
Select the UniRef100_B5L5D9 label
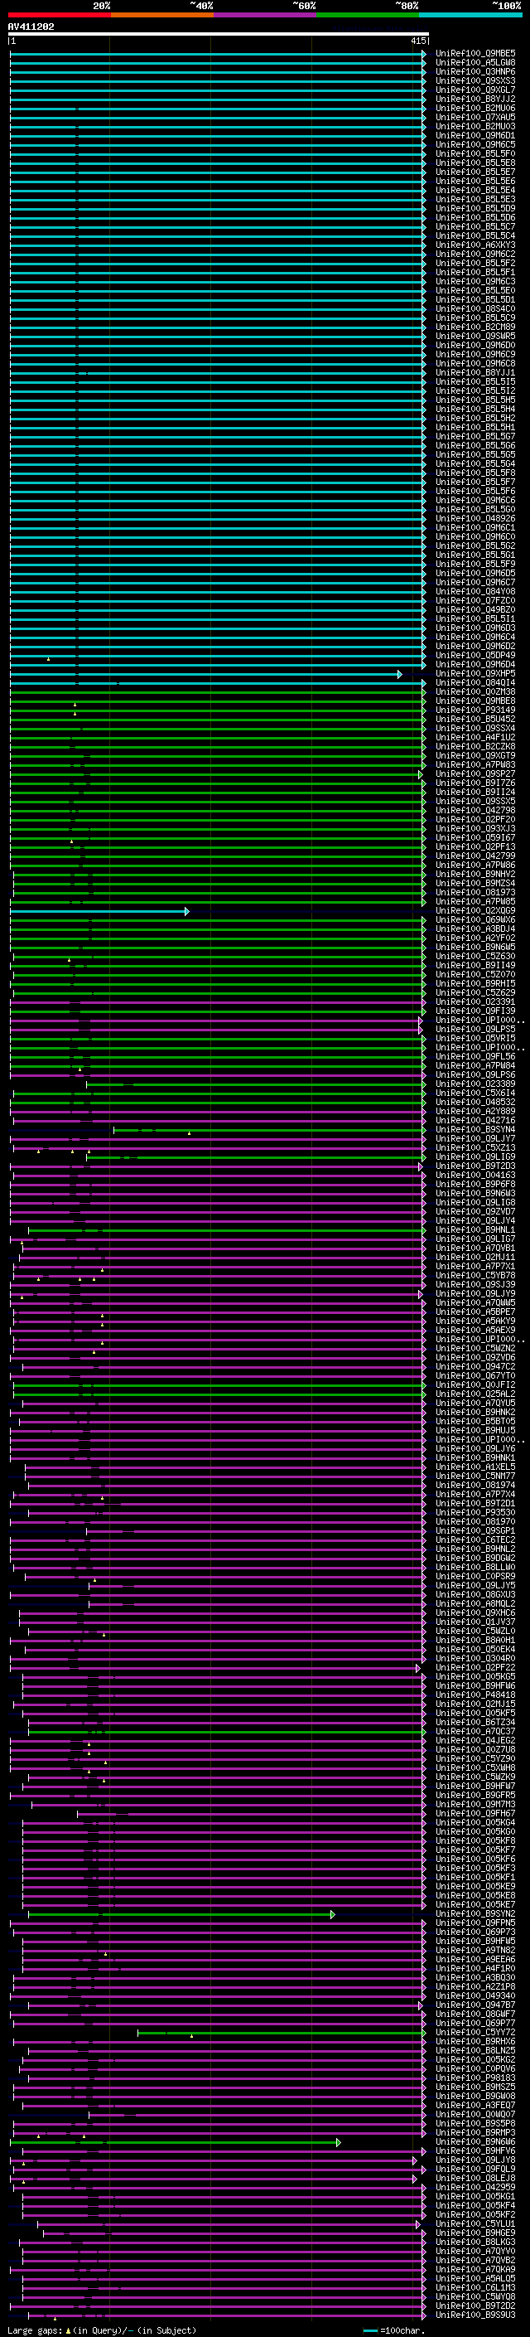click(475, 208)
